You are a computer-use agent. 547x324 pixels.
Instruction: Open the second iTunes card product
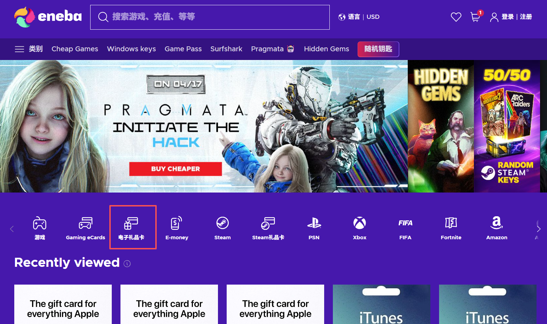488,304
